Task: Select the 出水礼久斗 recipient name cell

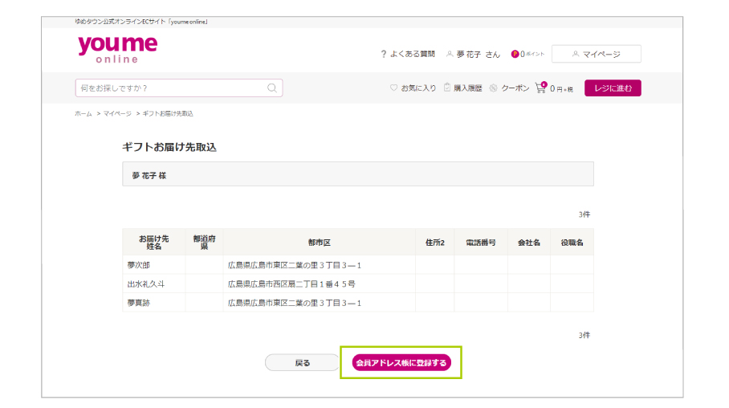Action: coord(154,284)
